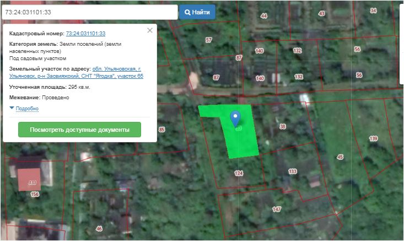The image size is (404, 241).
Task: Select parcel labeled 147 on map
Action: pos(276,209)
